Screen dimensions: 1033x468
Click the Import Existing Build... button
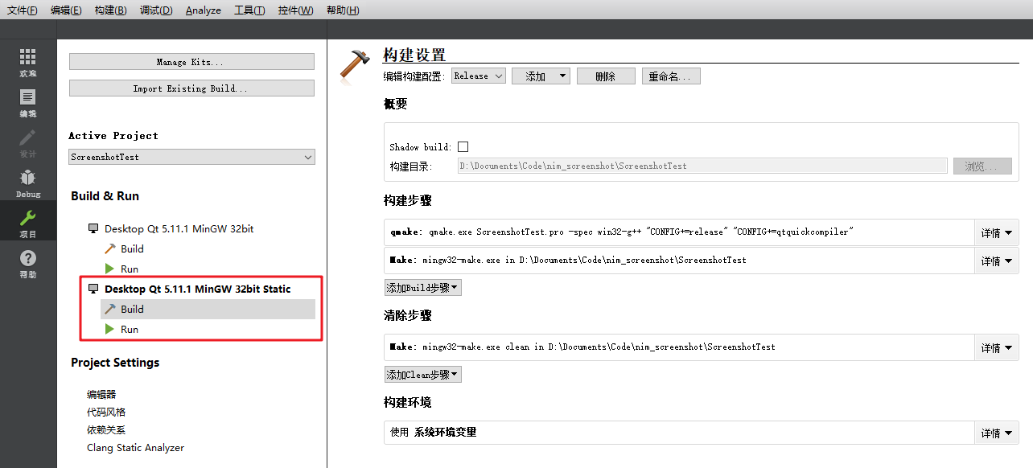pyautogui.click(x=191, y=88)
